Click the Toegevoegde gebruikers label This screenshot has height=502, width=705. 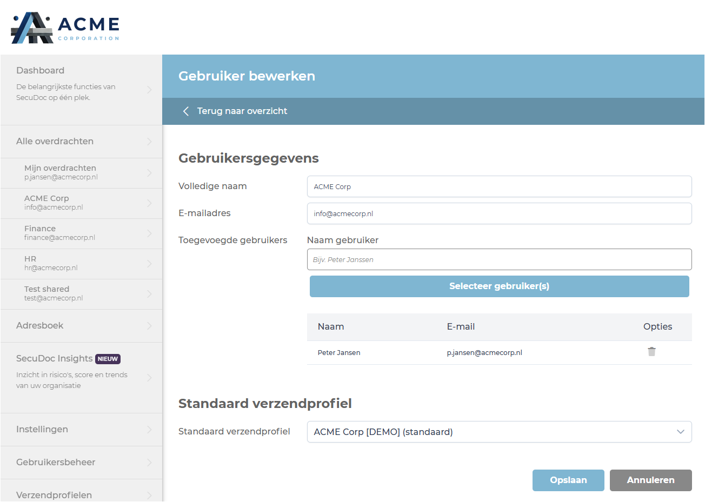[x=233, y=240]
